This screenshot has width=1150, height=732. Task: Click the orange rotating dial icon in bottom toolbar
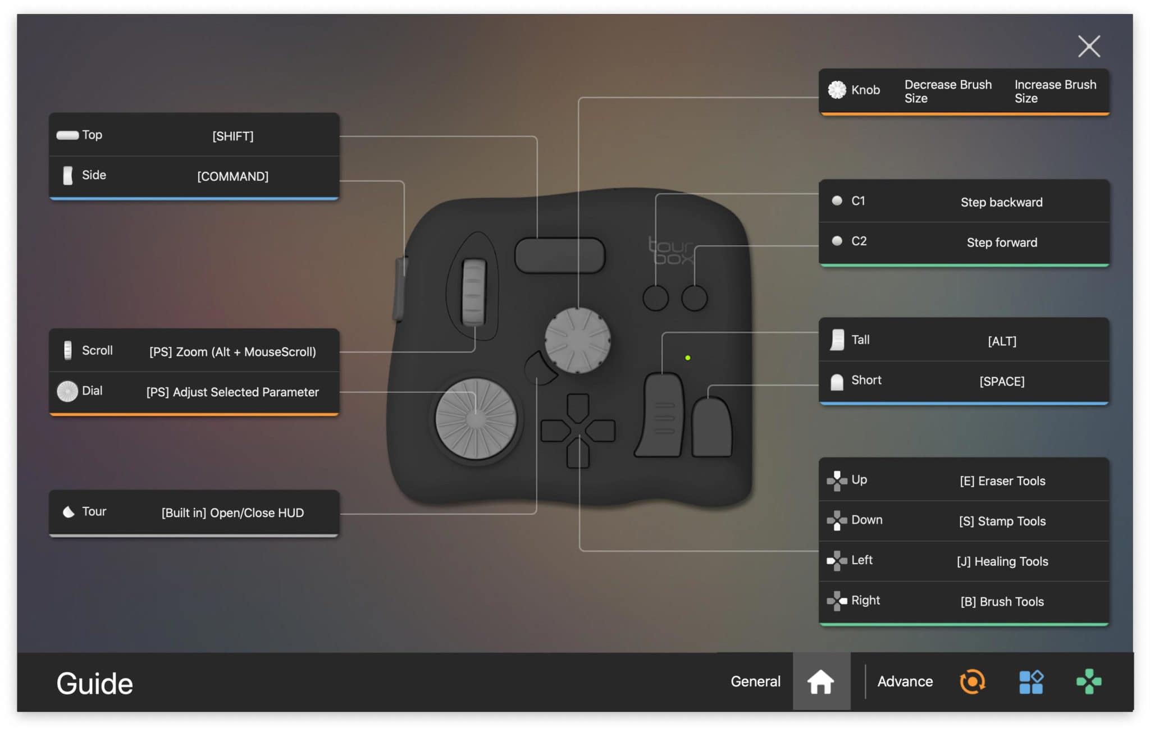pyautogui.click(x=973, y=681)
